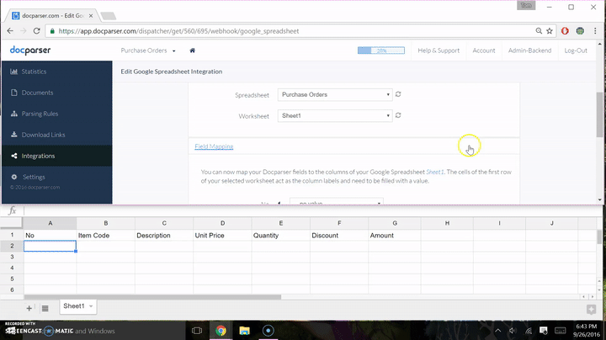Open Chrome from the Windows taskbar
This screenshot has height=340, width=606.
coord(220,331)
